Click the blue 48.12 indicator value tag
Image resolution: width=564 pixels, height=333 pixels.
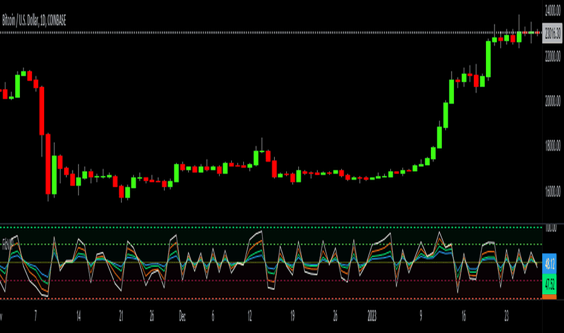coord(549,263)
